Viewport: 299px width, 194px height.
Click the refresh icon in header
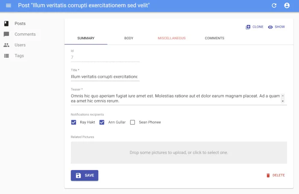point(274,6)
